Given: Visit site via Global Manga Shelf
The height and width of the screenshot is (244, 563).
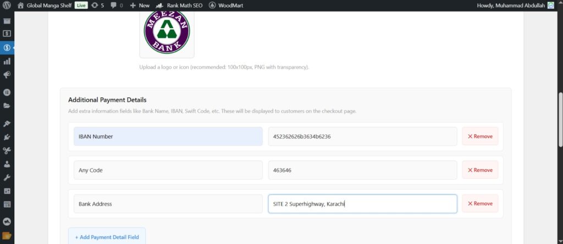Looking at the screenshot, I should click(x=45, y=5).
